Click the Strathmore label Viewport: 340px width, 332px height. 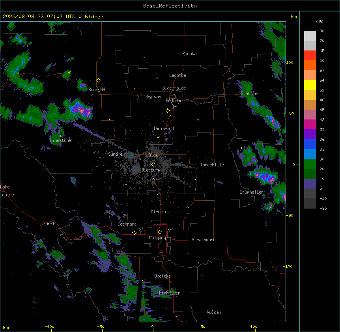[204, 240]
